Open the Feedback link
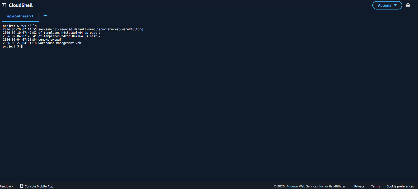418x189 pixels. click(x=7, y=186)
